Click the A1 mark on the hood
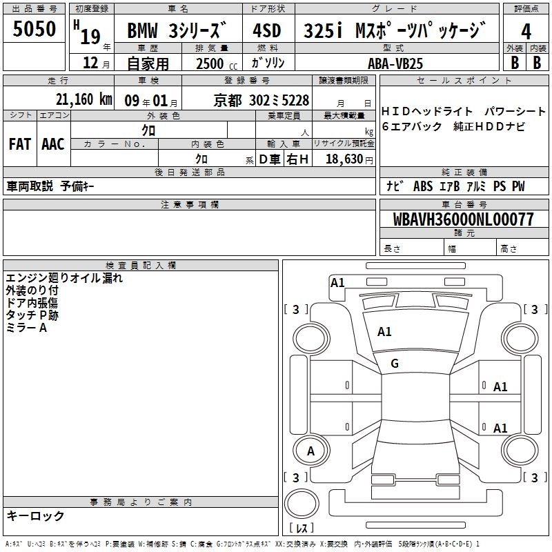This screenshot has height=552, width=552. click(x=384, y=332)
